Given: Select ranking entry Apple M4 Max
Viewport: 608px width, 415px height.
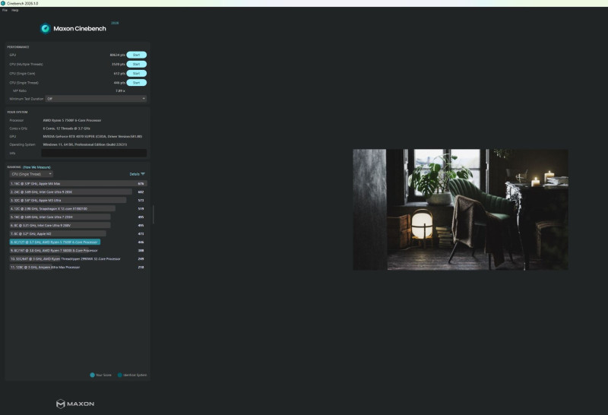Looking at the screenshot, I should [x=78, y=183].
